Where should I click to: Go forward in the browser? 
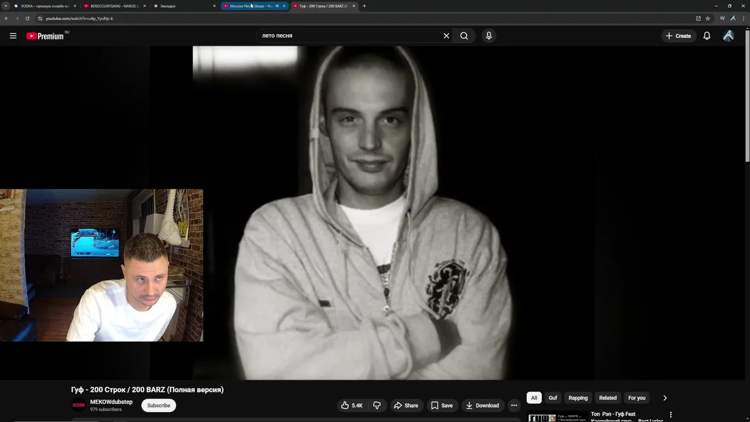(x=16, y=18)
